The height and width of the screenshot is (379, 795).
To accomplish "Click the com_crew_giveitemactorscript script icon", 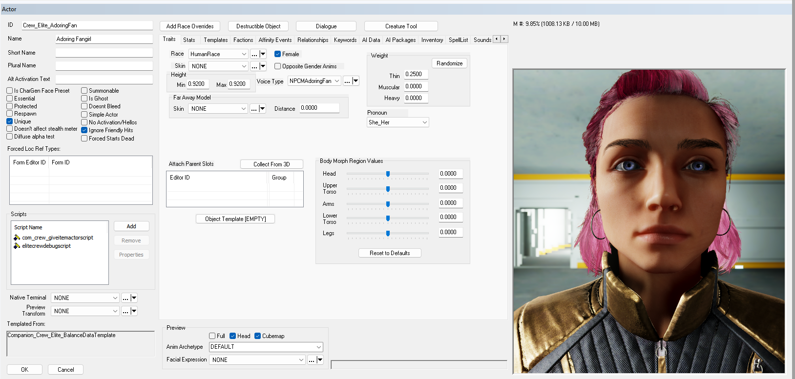I will 17,238.
